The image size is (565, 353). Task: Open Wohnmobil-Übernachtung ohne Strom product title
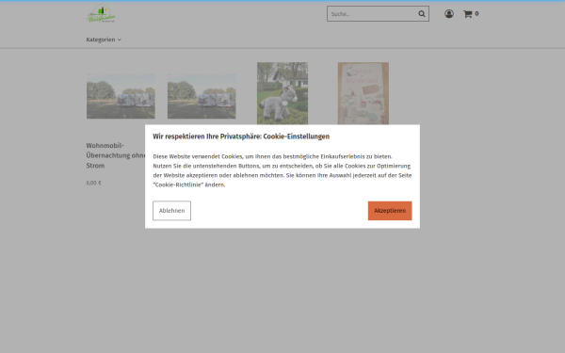[115, 155]
